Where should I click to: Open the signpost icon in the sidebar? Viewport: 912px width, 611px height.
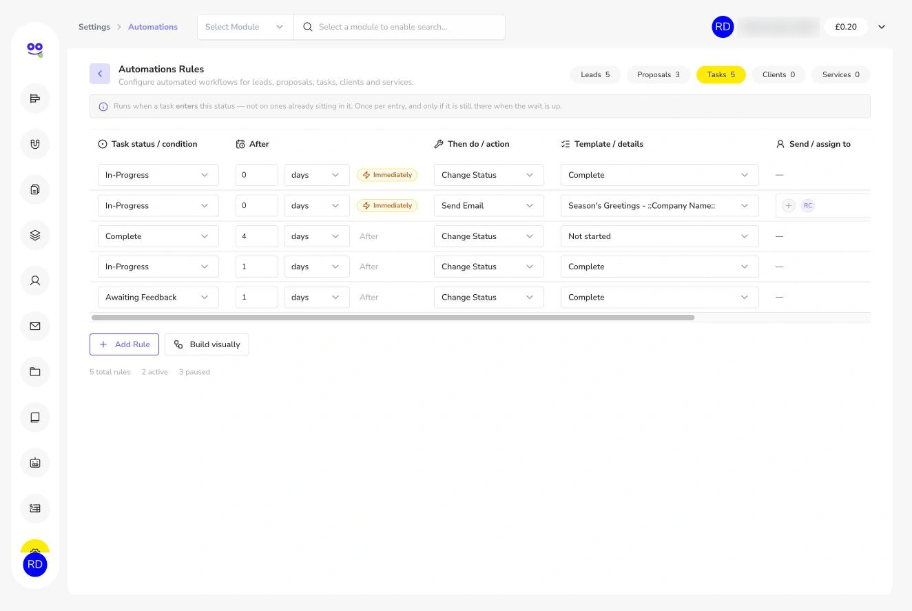click(x=35, y=99)
